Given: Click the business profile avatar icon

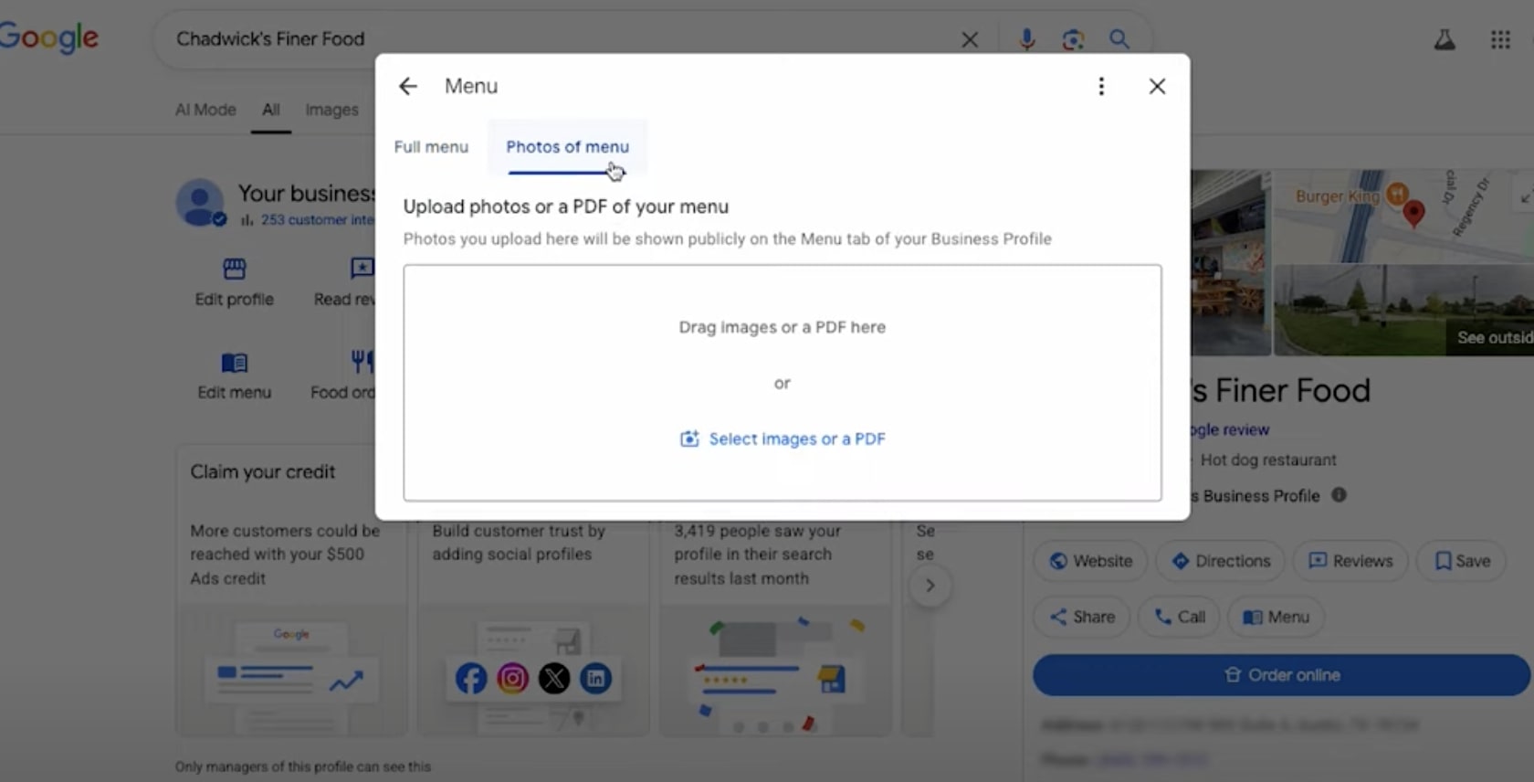Looking at the screenshot, I should [x=201, y=203].
